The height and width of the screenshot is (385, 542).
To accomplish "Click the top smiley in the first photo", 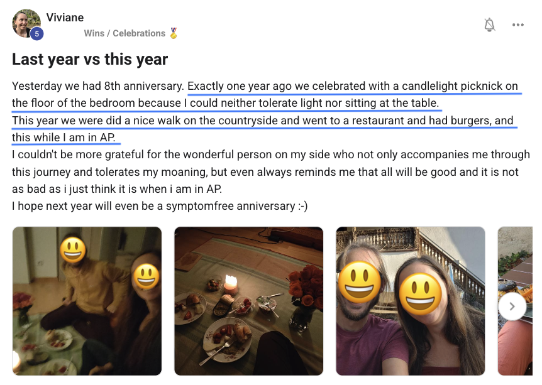I will click(74, 250).
